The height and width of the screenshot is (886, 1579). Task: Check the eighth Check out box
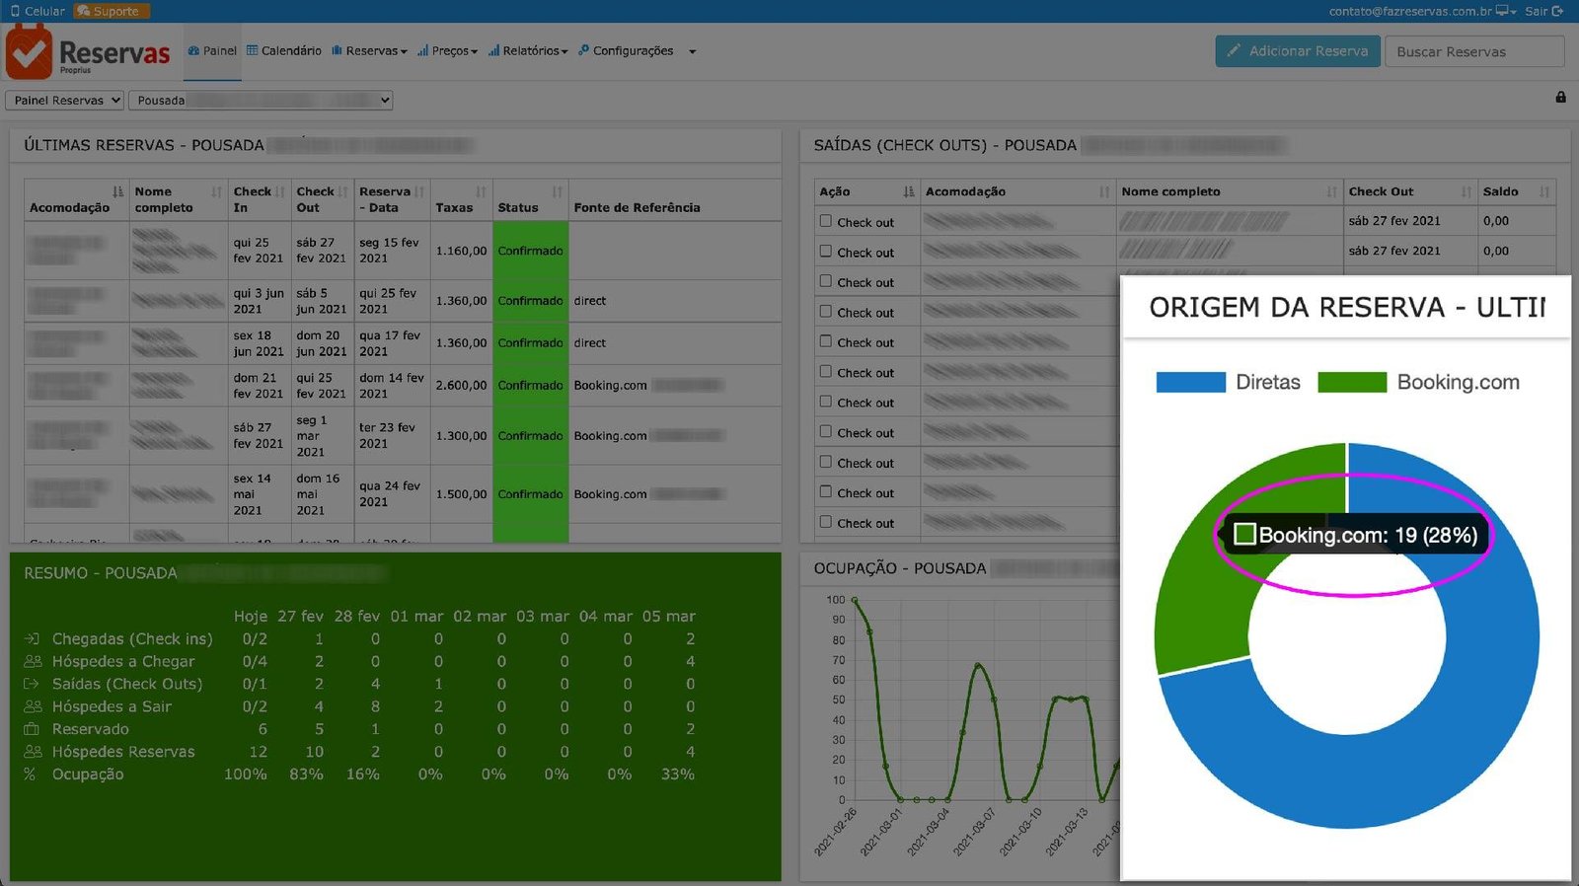pyautogui.click(x=826, y=431)
